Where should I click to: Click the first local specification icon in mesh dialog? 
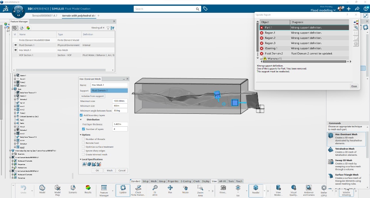[x=84, y=164]
